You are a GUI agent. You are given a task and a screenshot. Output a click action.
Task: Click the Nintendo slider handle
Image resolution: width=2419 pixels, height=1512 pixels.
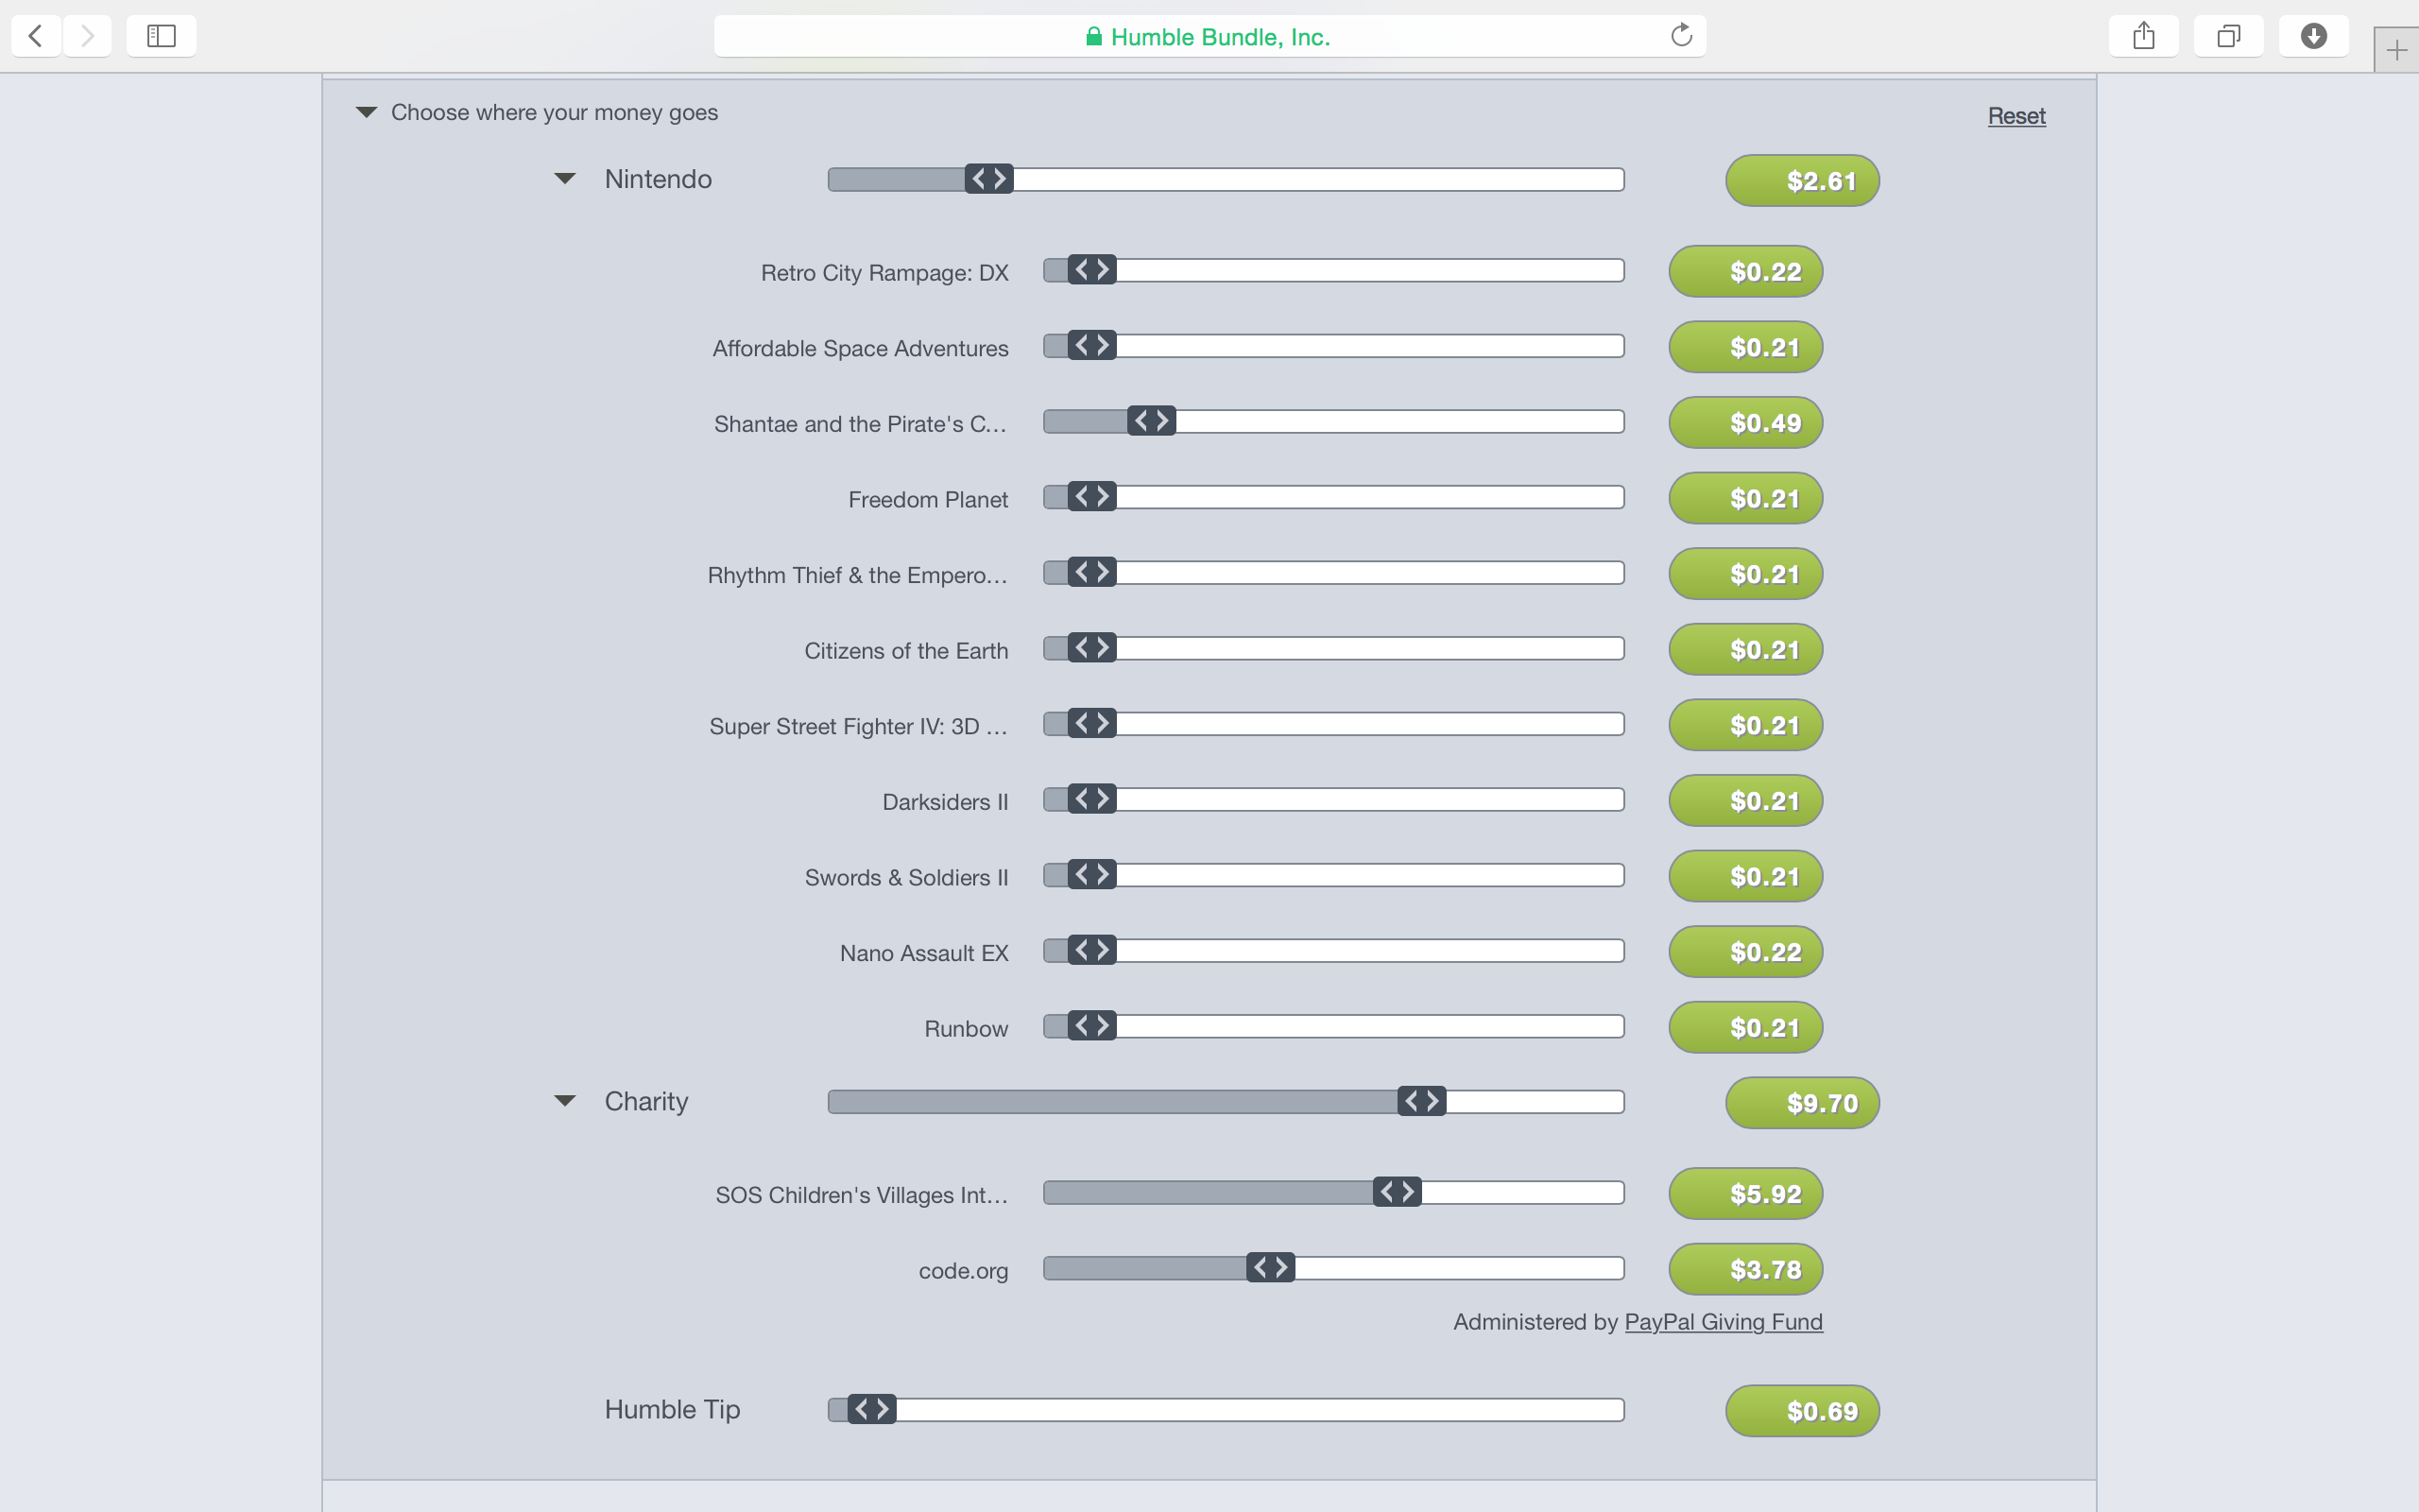pyautogui.click(x=988, y=179)
